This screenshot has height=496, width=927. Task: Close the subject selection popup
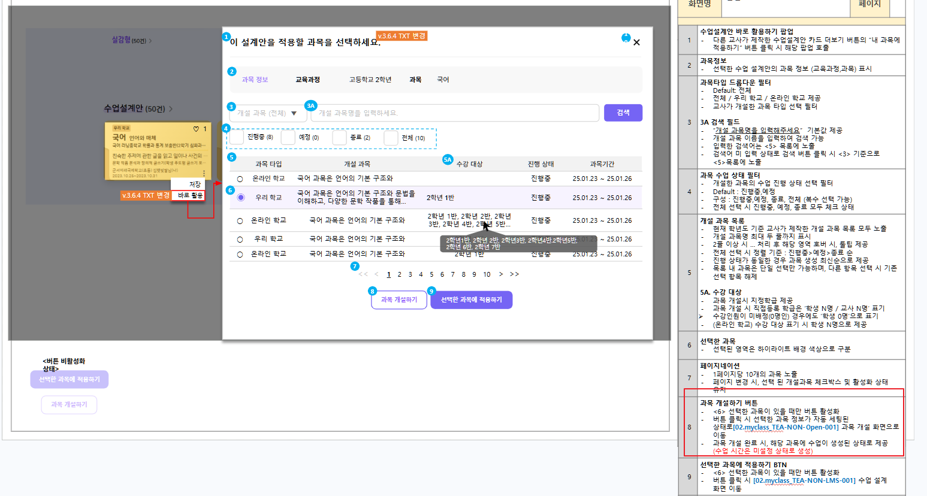tap(636, 43)
